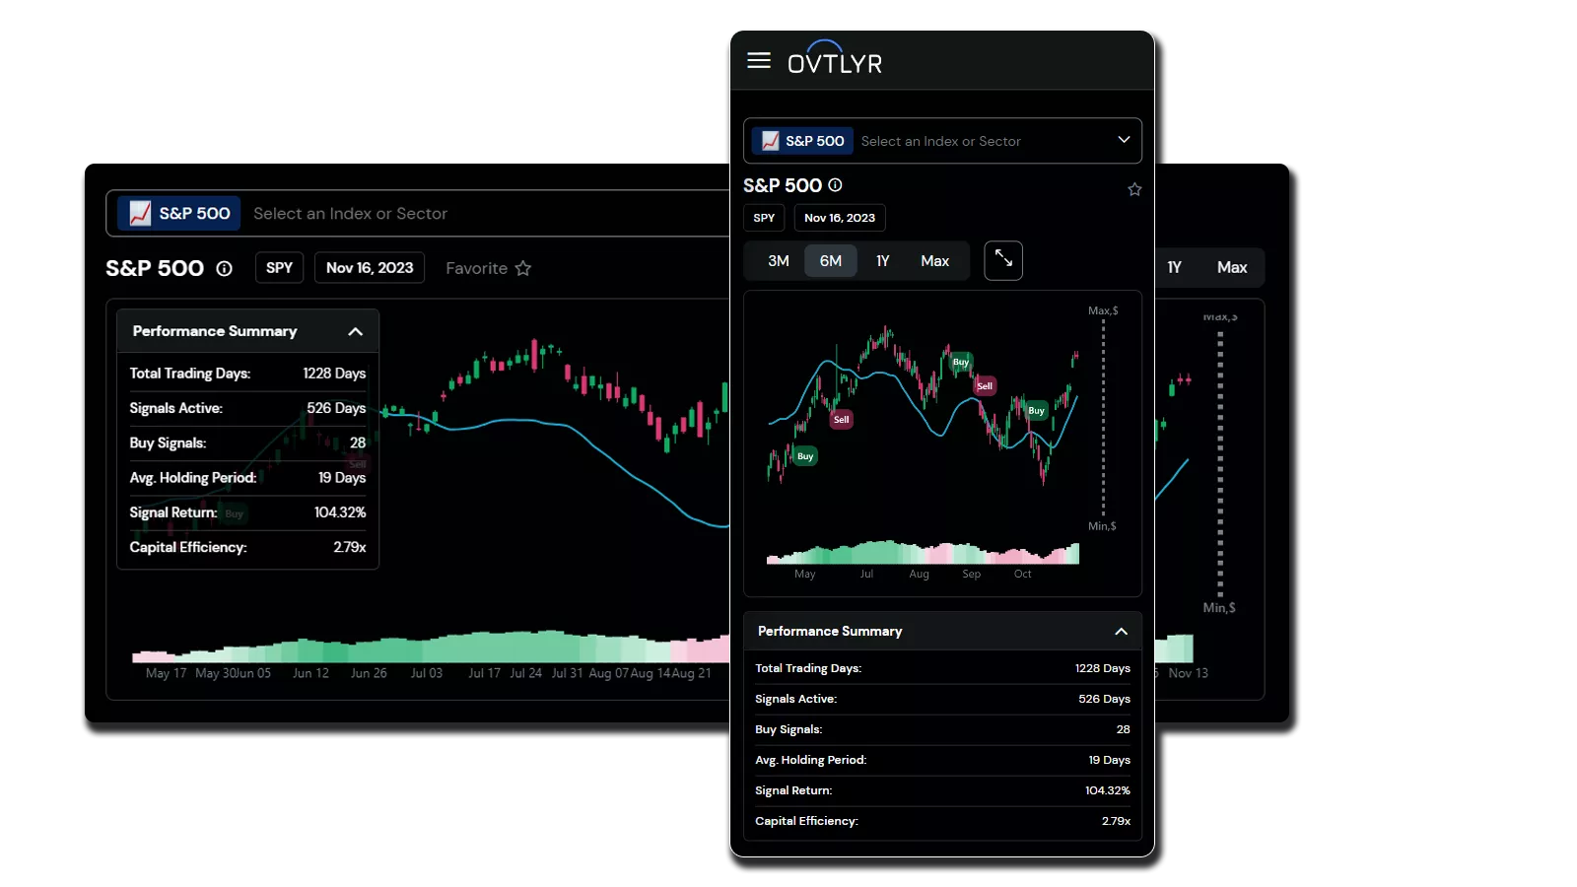Collapse the desktop Performance Summary panel
Viewport: 1577px width, 887px height.
coord(355,332)
